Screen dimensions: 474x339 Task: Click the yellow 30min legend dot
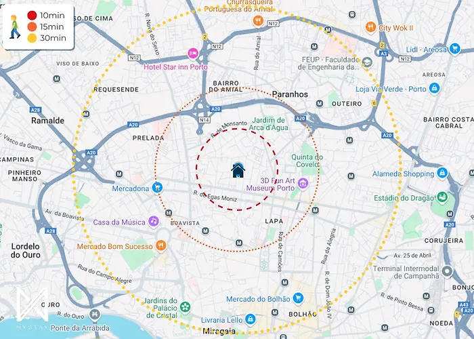[32, 38]
